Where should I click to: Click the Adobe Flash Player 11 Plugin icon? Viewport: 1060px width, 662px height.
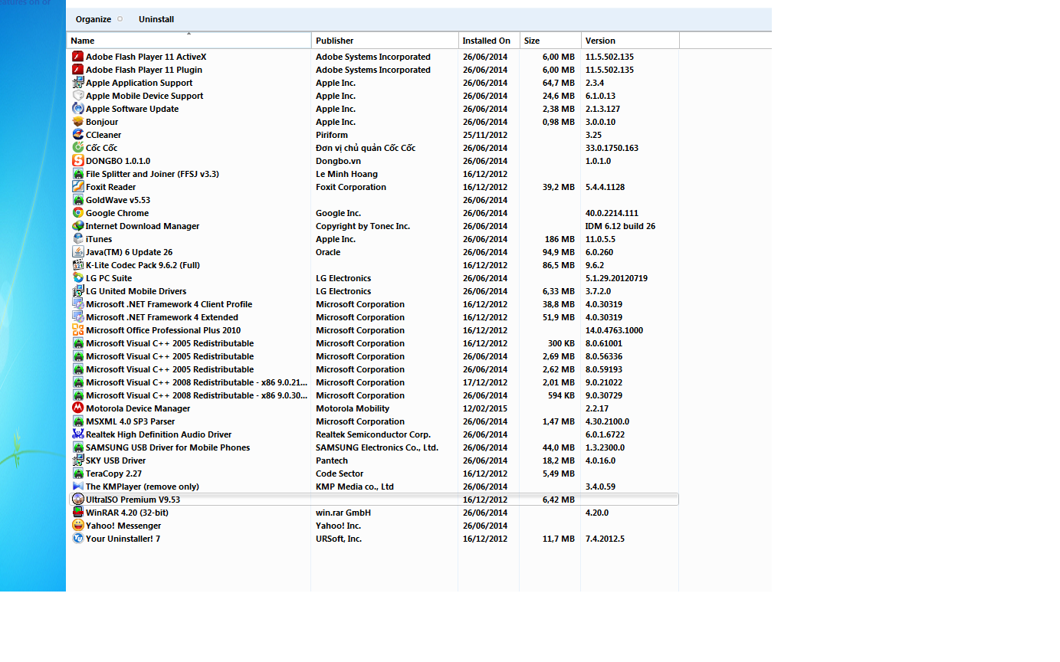click(77, 70)
